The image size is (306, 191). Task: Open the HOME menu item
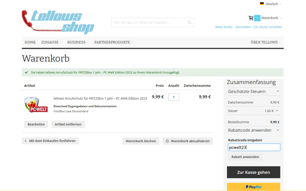pos(30,42)
